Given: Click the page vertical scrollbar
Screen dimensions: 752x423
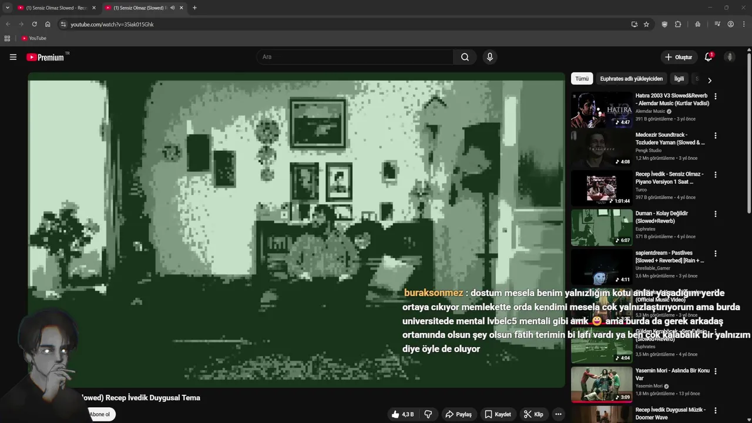Looking at the screenshot, I should pyautogui.click(x=749, y=132).
